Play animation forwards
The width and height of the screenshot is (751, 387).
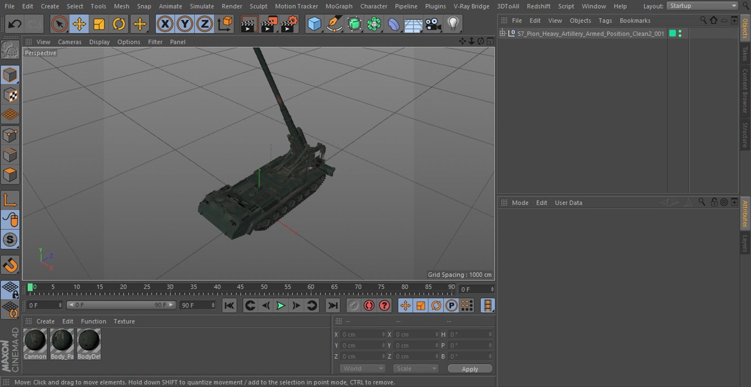pos(280,305)
